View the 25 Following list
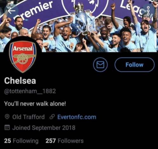 click(21, 141)
